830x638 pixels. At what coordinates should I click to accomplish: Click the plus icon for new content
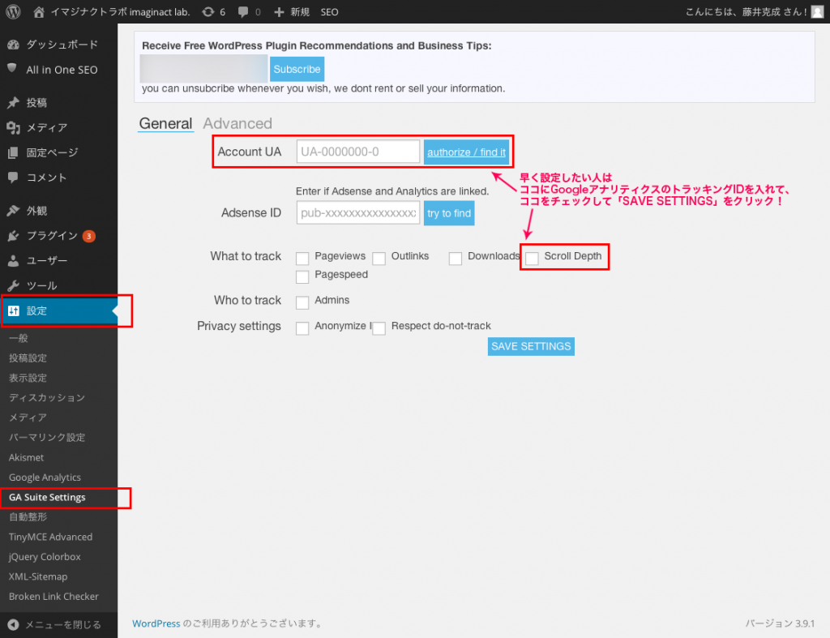click(279, 11)
